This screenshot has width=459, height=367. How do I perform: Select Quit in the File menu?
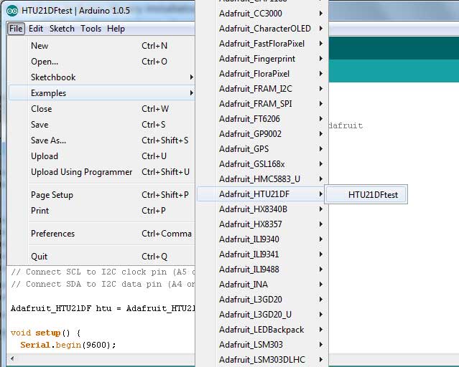tap(40, 257)
